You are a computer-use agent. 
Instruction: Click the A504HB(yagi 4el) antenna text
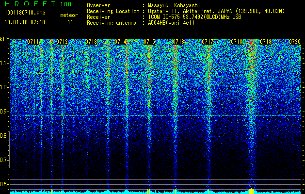click(171, 23)
